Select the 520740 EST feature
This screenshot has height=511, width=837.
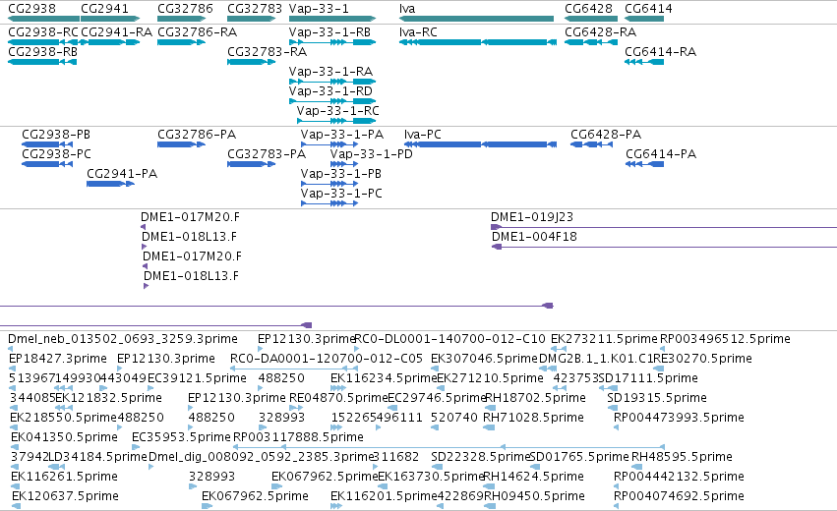pyautogui.click(x=435, y=427)
